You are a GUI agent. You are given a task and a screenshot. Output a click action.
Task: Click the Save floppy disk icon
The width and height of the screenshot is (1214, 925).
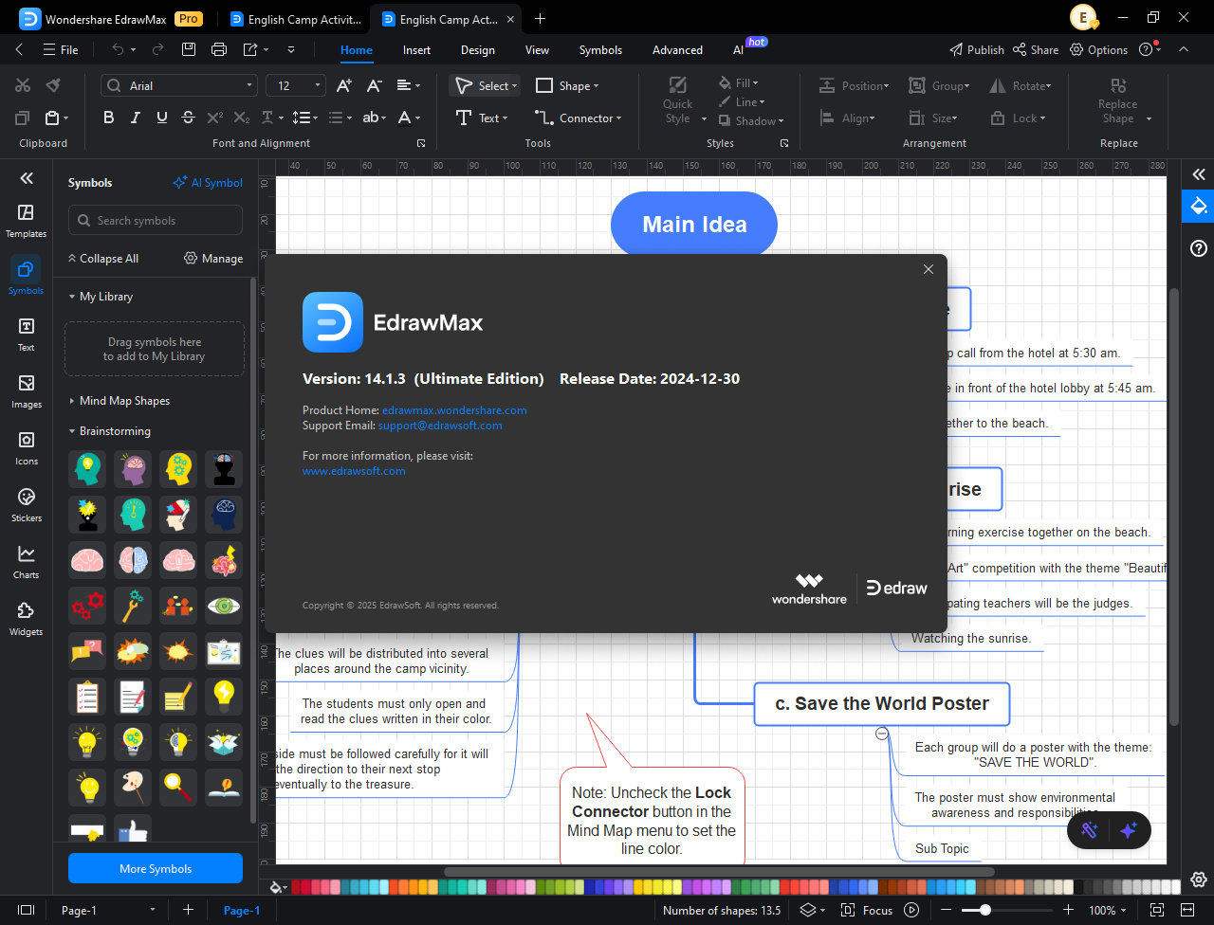click(x=189, y=49)
